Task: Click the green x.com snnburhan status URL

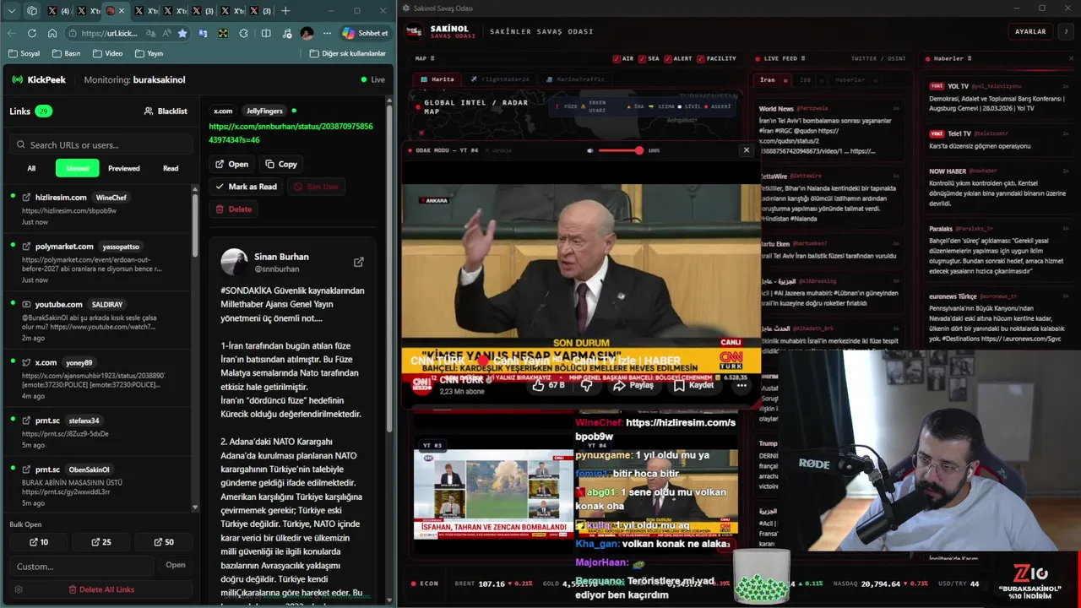Action: [x=291, y=133]
